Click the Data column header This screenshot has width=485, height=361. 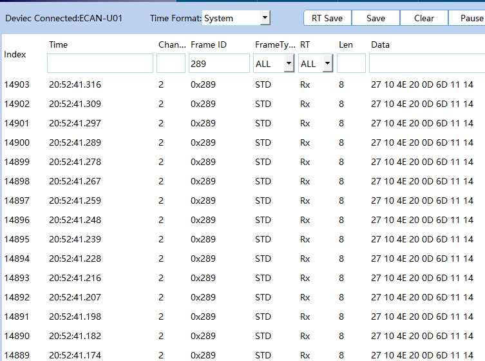(380, 44)
